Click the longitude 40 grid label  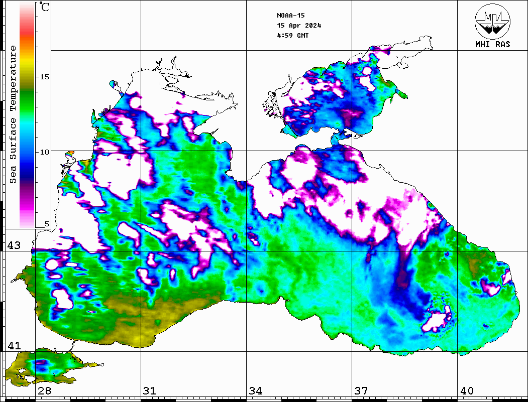(x=467, y=391)
